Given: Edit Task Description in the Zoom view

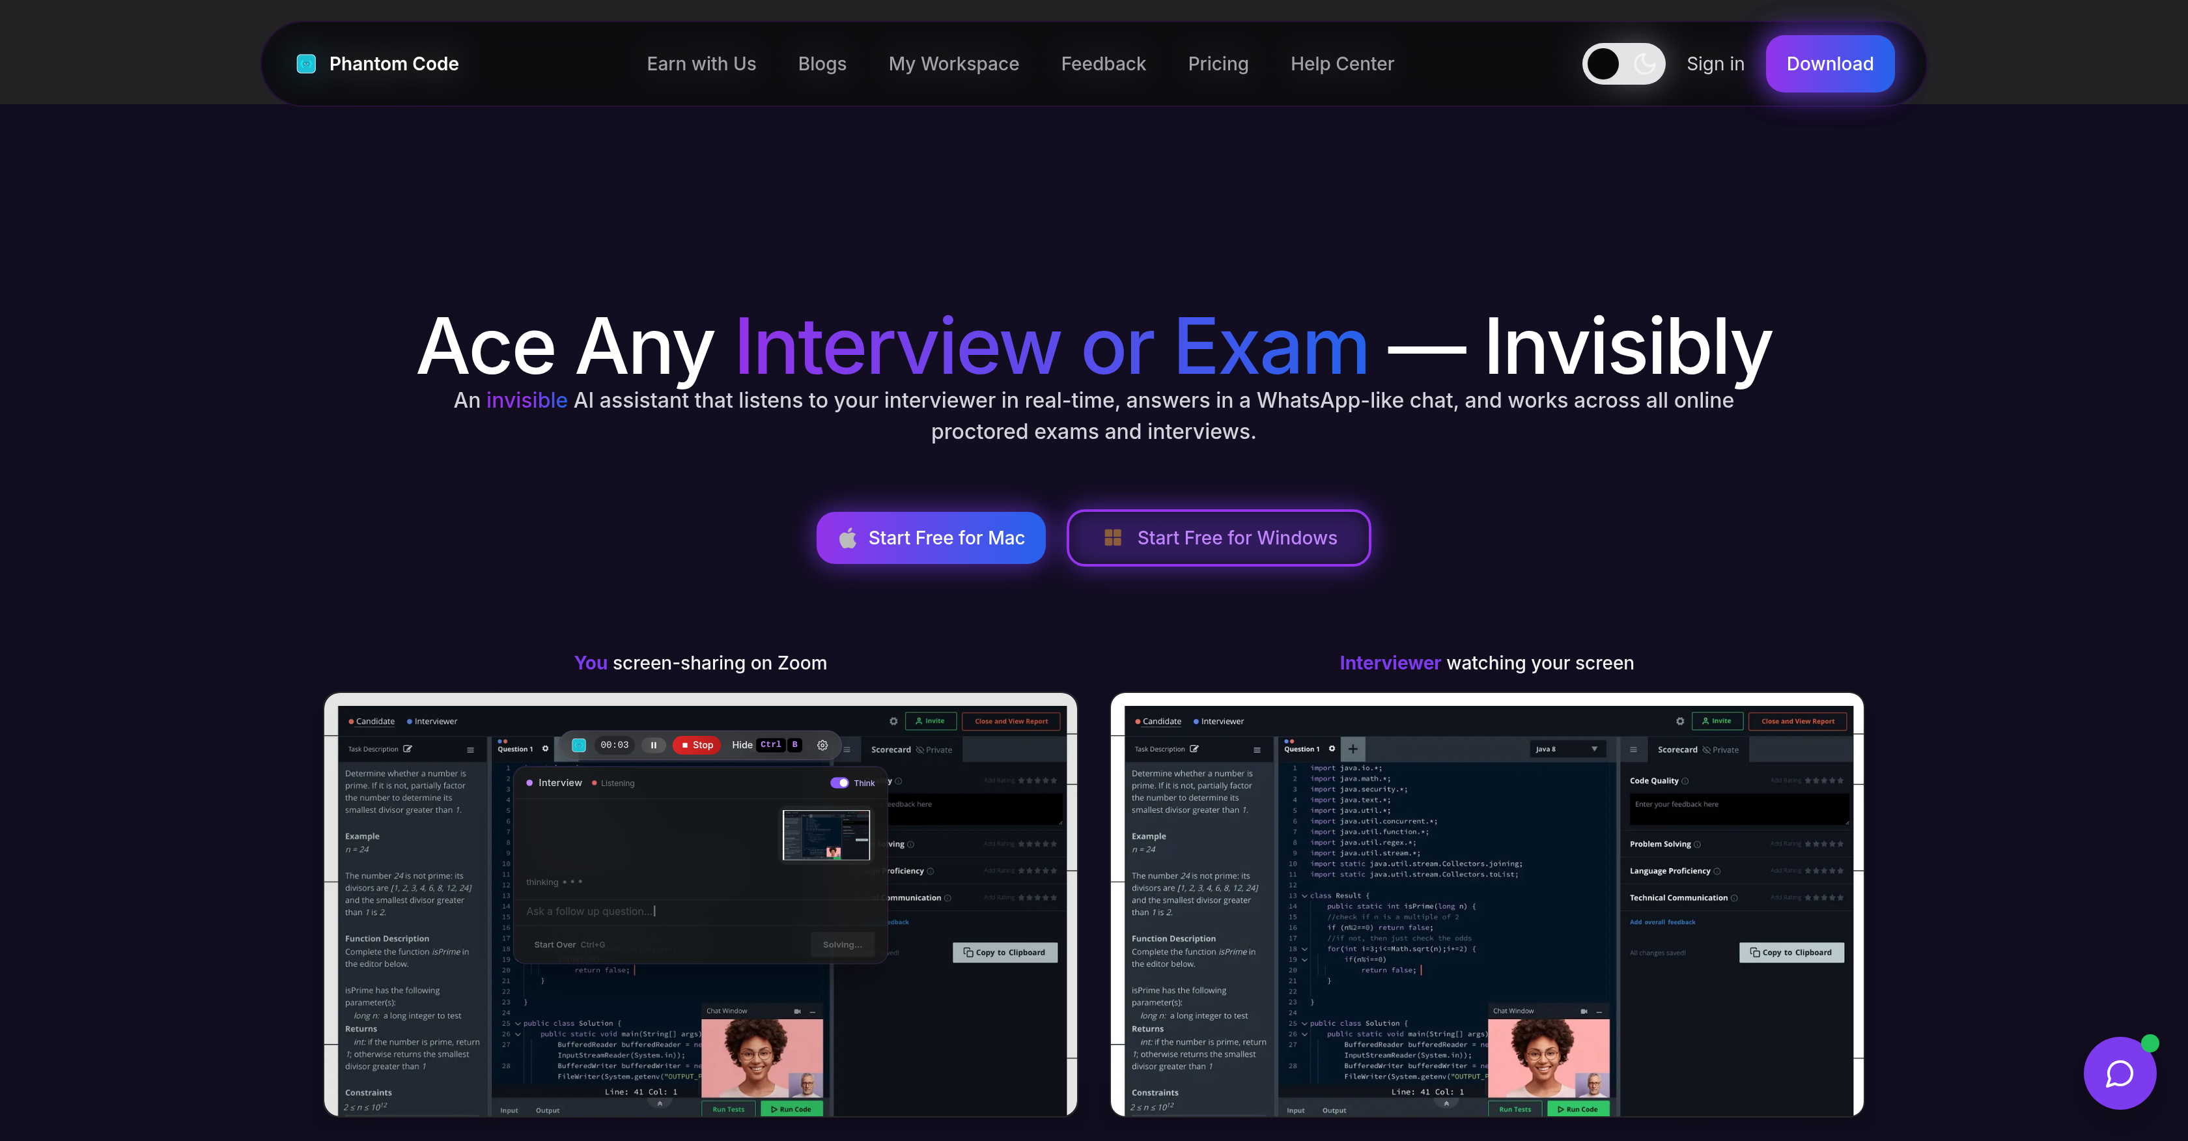Looking at the screenshot, I should (407, 750).
